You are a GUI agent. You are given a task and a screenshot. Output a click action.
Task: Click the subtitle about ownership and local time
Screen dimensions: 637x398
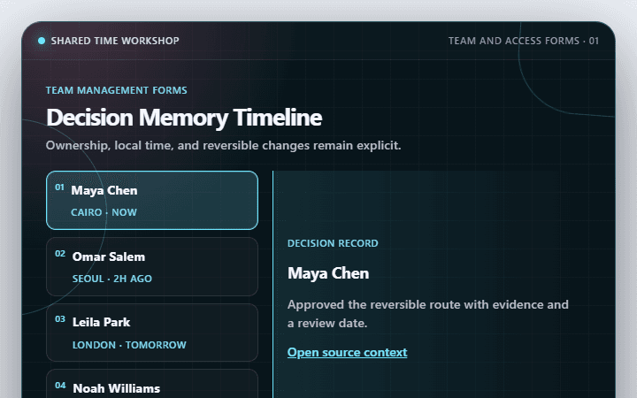point(224,145)
